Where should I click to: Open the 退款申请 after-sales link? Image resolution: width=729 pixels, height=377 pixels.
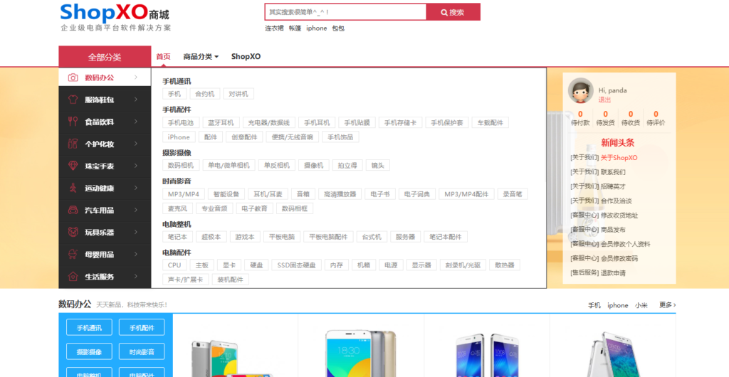(x=613, y=273)
